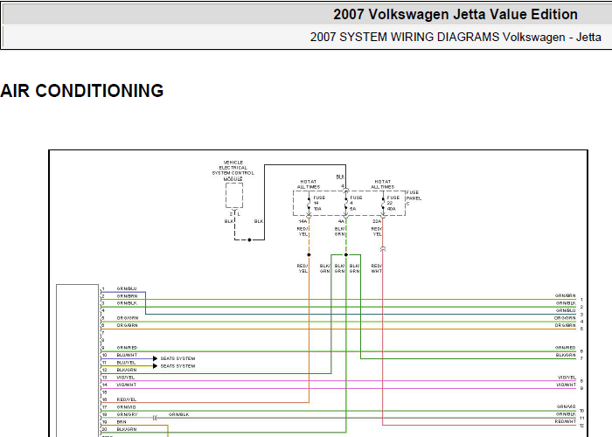
Task: Select the RED/WHT label at right pin 12
Action: [566, 421]
